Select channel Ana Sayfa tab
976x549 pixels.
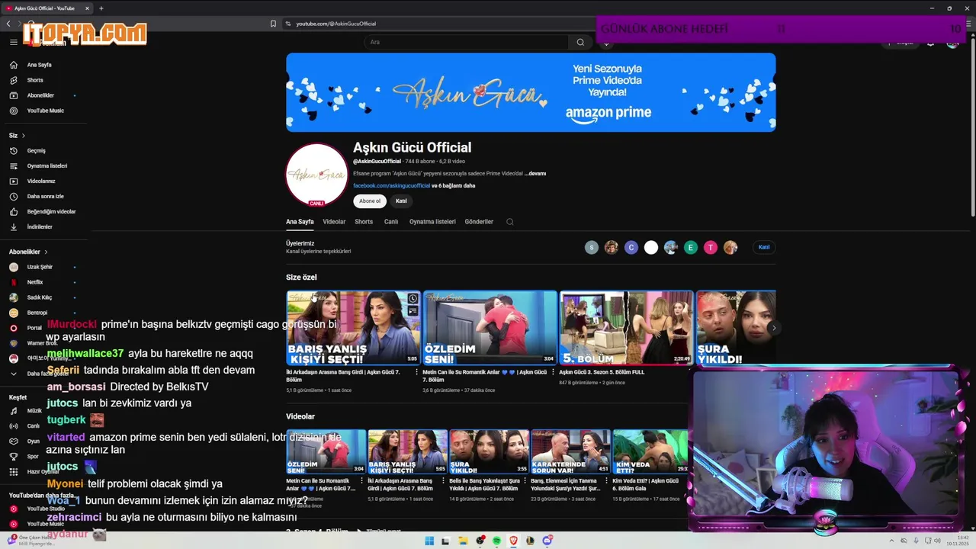click(300, 222)
